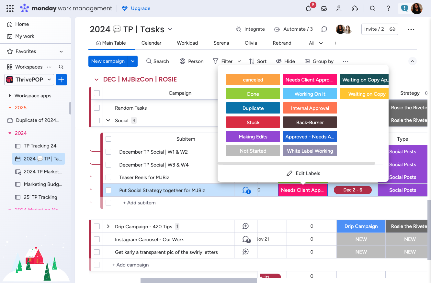Screen dimensions: 431x283
Task: Select the Drip Campaign row checkbox
Action: (97, 226)
